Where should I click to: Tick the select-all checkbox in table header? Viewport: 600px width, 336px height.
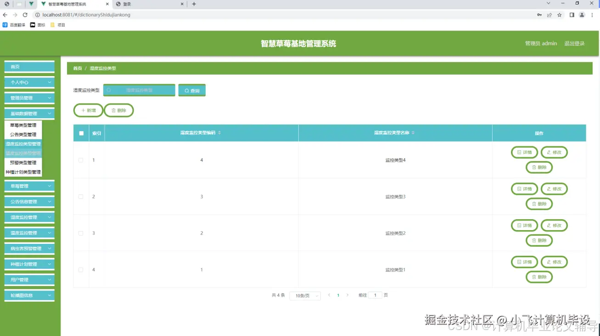pyautogui.click(x=81, y=133)
